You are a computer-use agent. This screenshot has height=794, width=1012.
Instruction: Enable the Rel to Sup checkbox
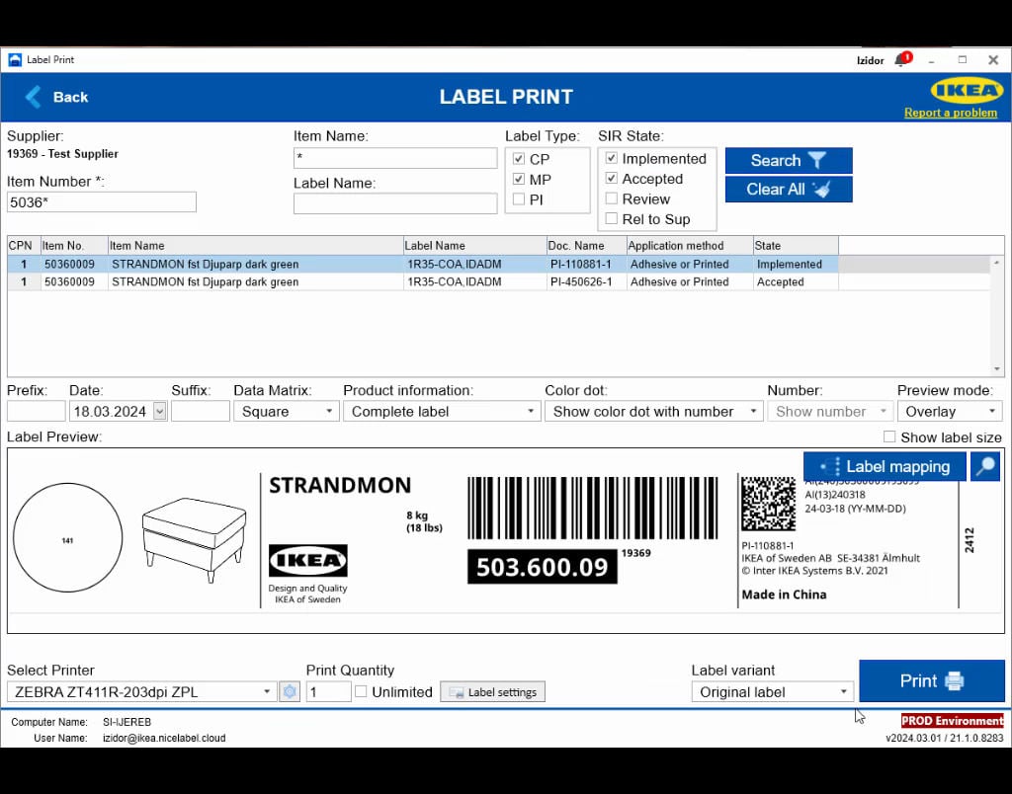pyautogui.click(x=611, y=218)
